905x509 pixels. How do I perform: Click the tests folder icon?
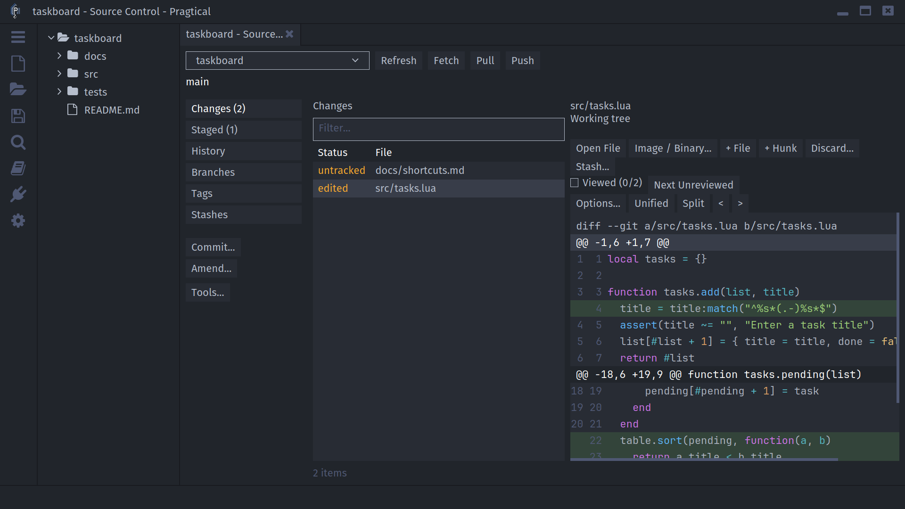click(x=73, y=91)
